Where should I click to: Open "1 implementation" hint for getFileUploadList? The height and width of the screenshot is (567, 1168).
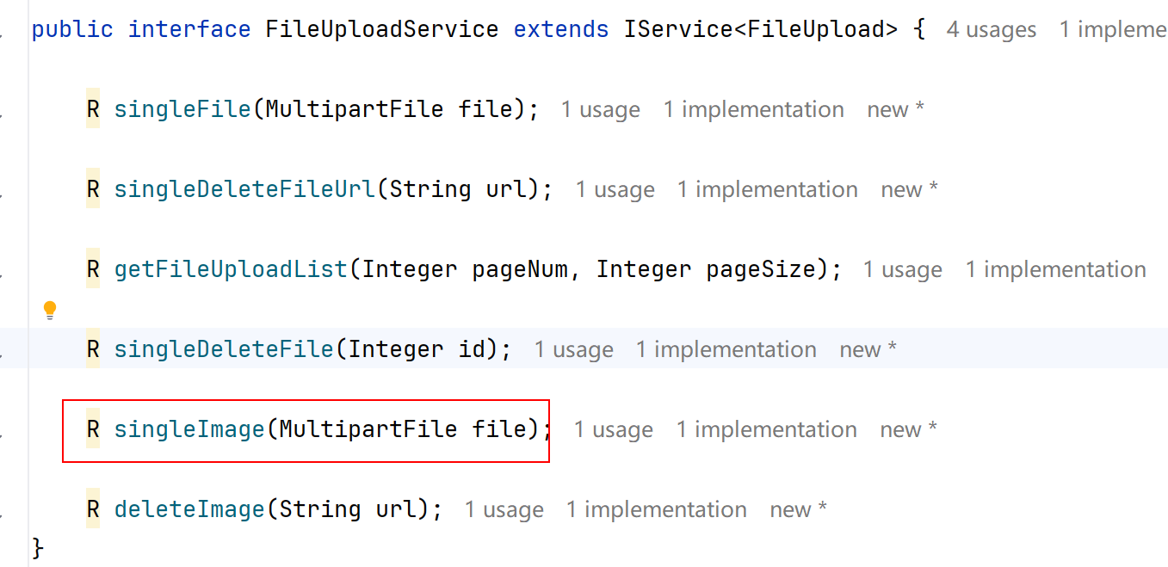click(1055, 270)
